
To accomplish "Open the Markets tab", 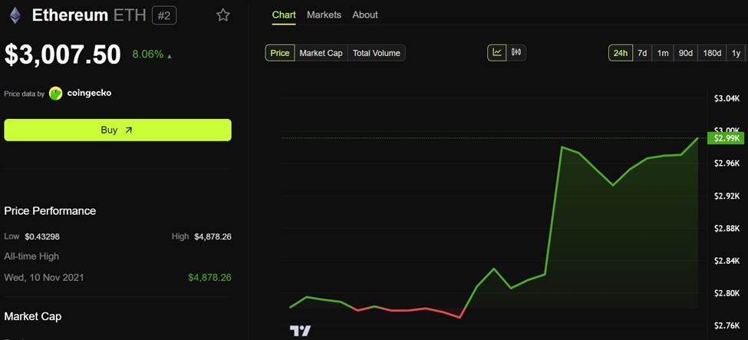I will (324, 15).
